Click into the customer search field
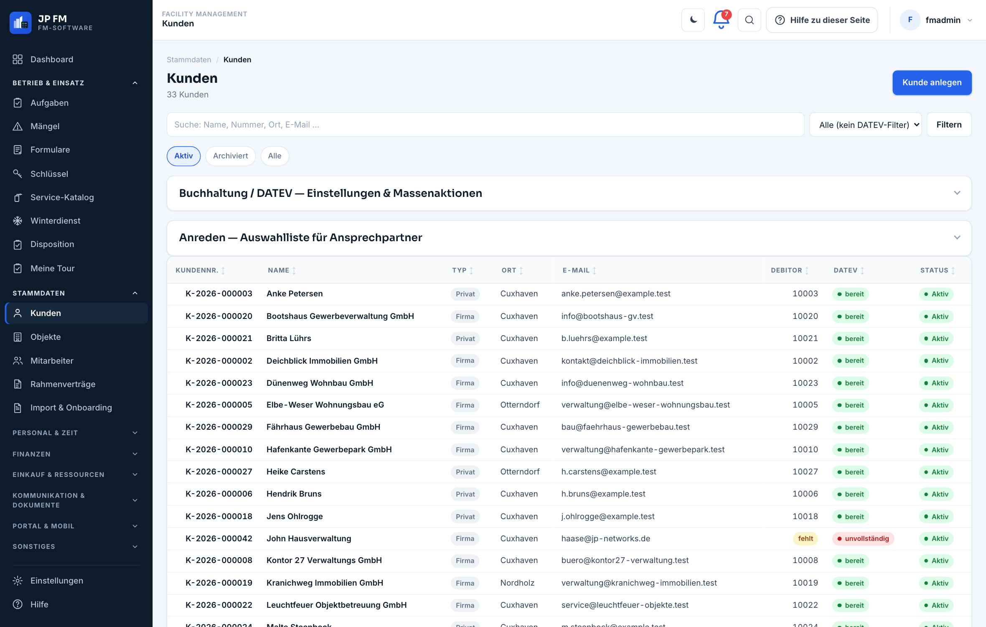This screenshot has width=986, height=627. point(485,125)
